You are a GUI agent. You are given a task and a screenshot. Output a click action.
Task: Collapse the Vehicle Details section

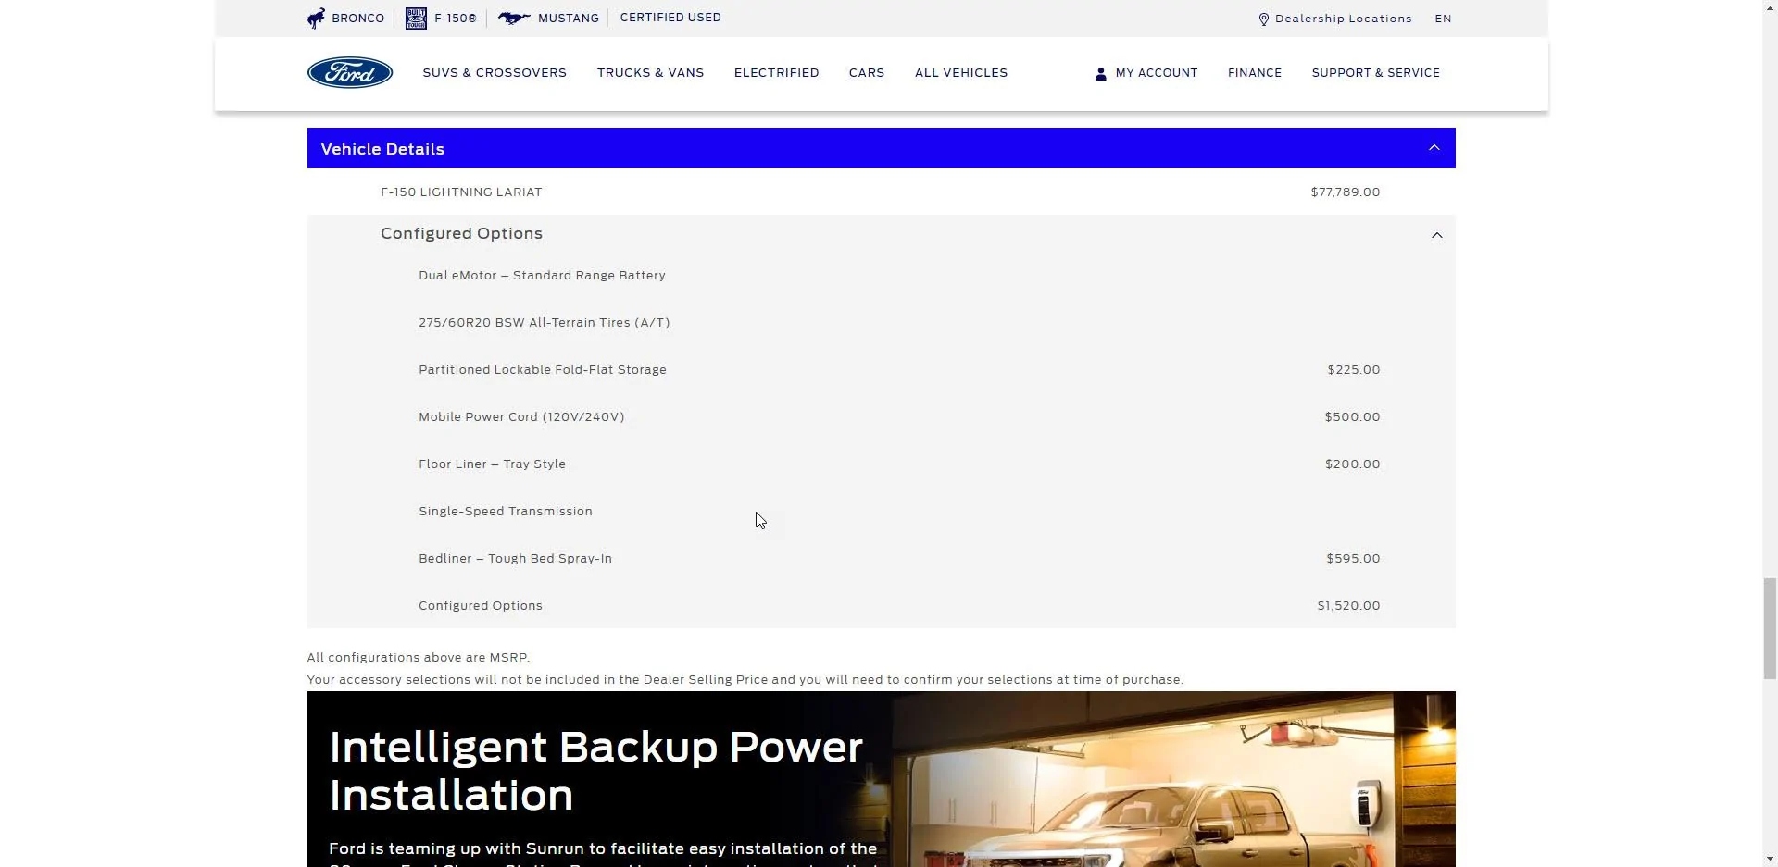[1434, 148]
